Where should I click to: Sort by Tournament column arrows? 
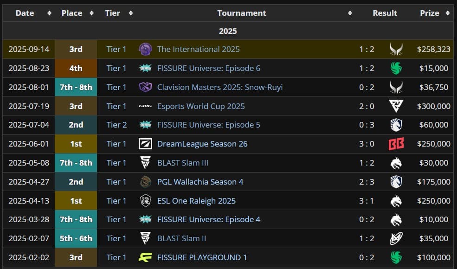click(x=350, y=13)
